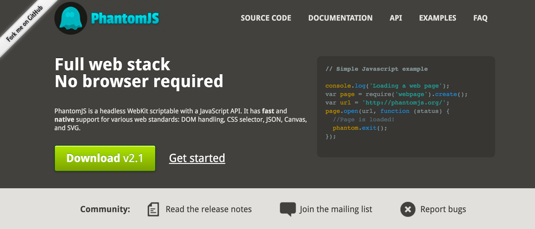The width and height of the screenshot is (535, 229).
Task: Open the API navigation link
Action: point(396,18)
